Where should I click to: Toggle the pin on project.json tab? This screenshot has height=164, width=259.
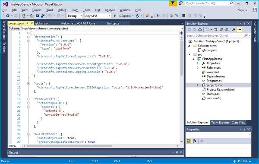(27, 23)
